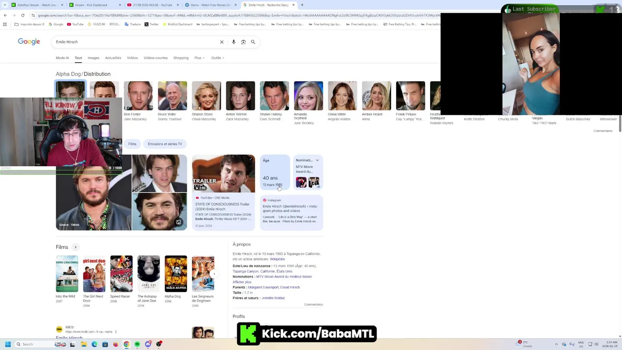This screenshot has height=350, width=622.
Task: Click the Afficher plus link
Action: click(x=242, y=282)
